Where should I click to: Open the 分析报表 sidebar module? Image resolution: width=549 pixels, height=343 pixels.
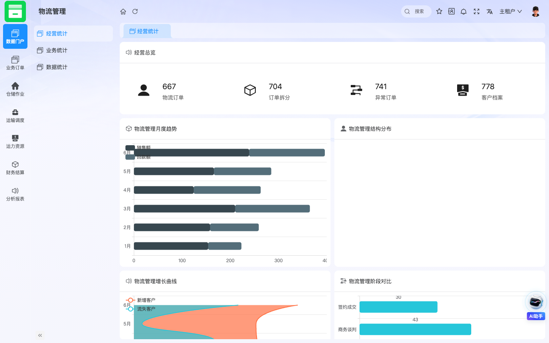[x=15, y=194]
